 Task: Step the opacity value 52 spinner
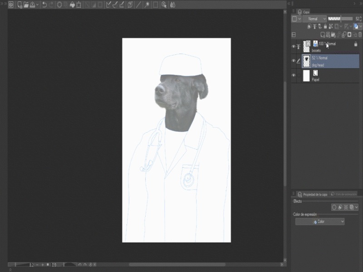click(361, 19)
